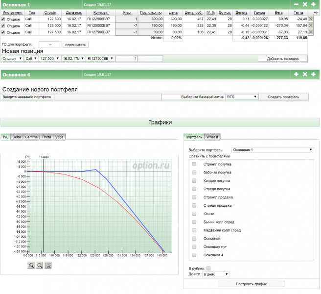Remove the 127 500 Call option row
The height and width of the screenshot is (294, 321).
(311, 32)
